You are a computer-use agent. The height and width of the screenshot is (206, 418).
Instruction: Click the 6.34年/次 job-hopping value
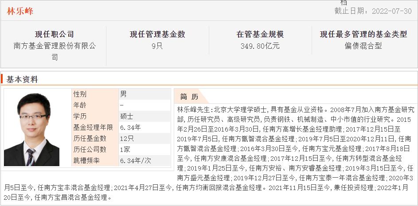(136, 161)
